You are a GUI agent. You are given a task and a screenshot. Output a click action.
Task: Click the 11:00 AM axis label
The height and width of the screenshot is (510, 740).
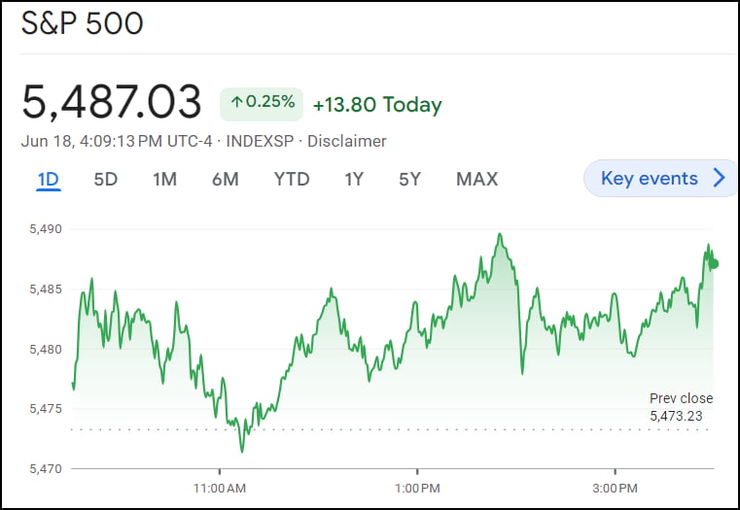[220, 489]
